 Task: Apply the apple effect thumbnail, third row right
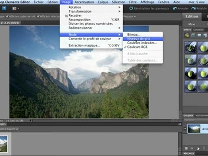click(203, 74)
